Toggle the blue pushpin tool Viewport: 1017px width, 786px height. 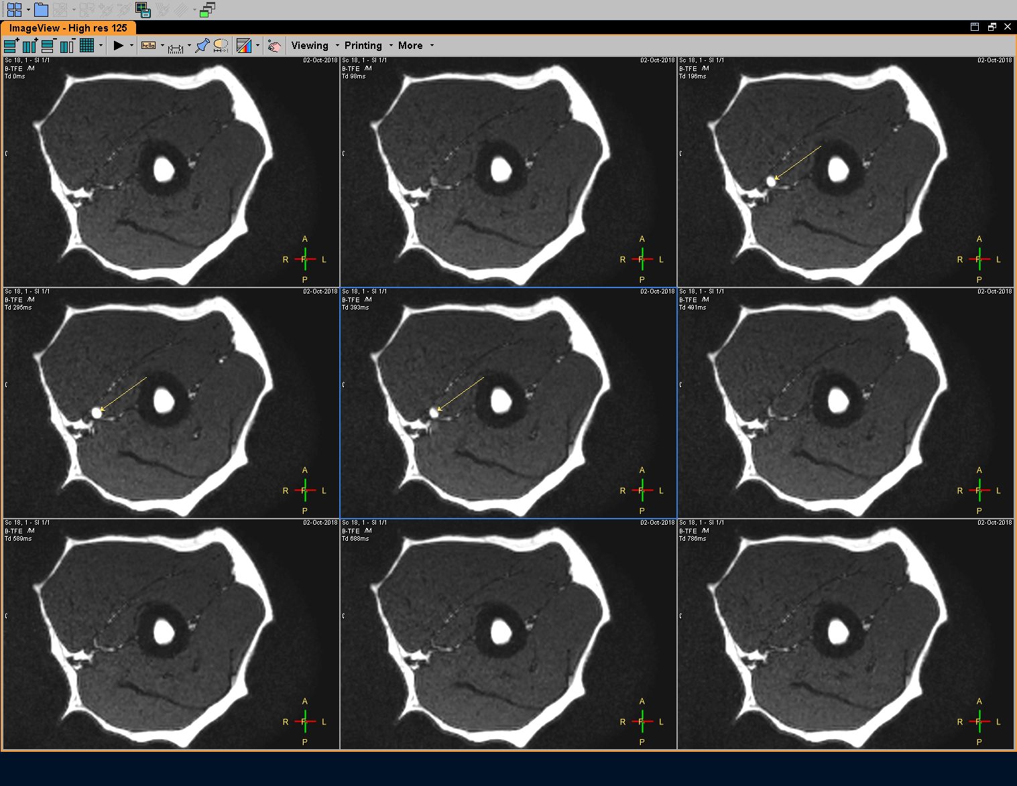pos(202,46)
